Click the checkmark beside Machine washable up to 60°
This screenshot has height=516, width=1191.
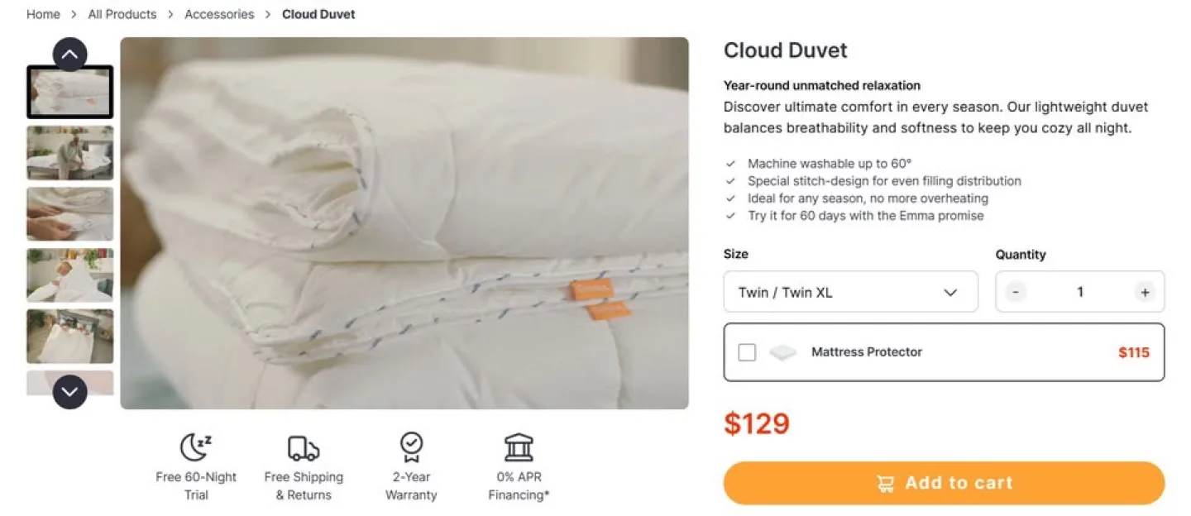[x=731, y=164]
